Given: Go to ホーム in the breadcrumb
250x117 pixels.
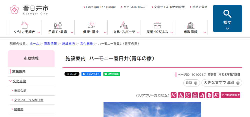Looking at the screenshot, I should click(34, 44).
